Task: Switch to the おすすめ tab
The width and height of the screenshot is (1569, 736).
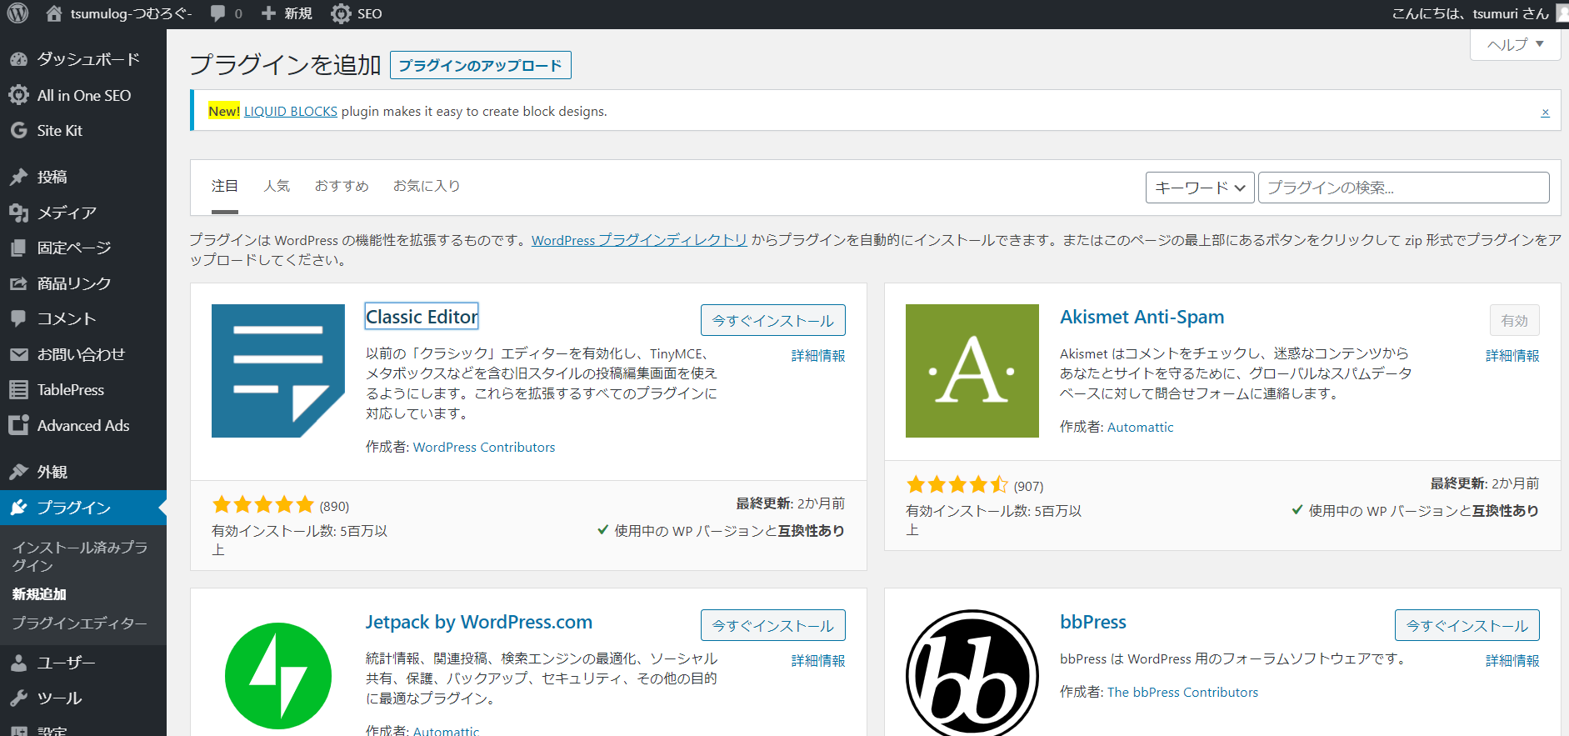Action: pyautogui.click(x=342, y=186)
